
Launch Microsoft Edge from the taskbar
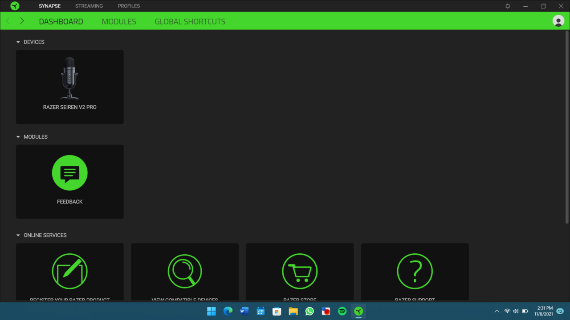(228, 311)
